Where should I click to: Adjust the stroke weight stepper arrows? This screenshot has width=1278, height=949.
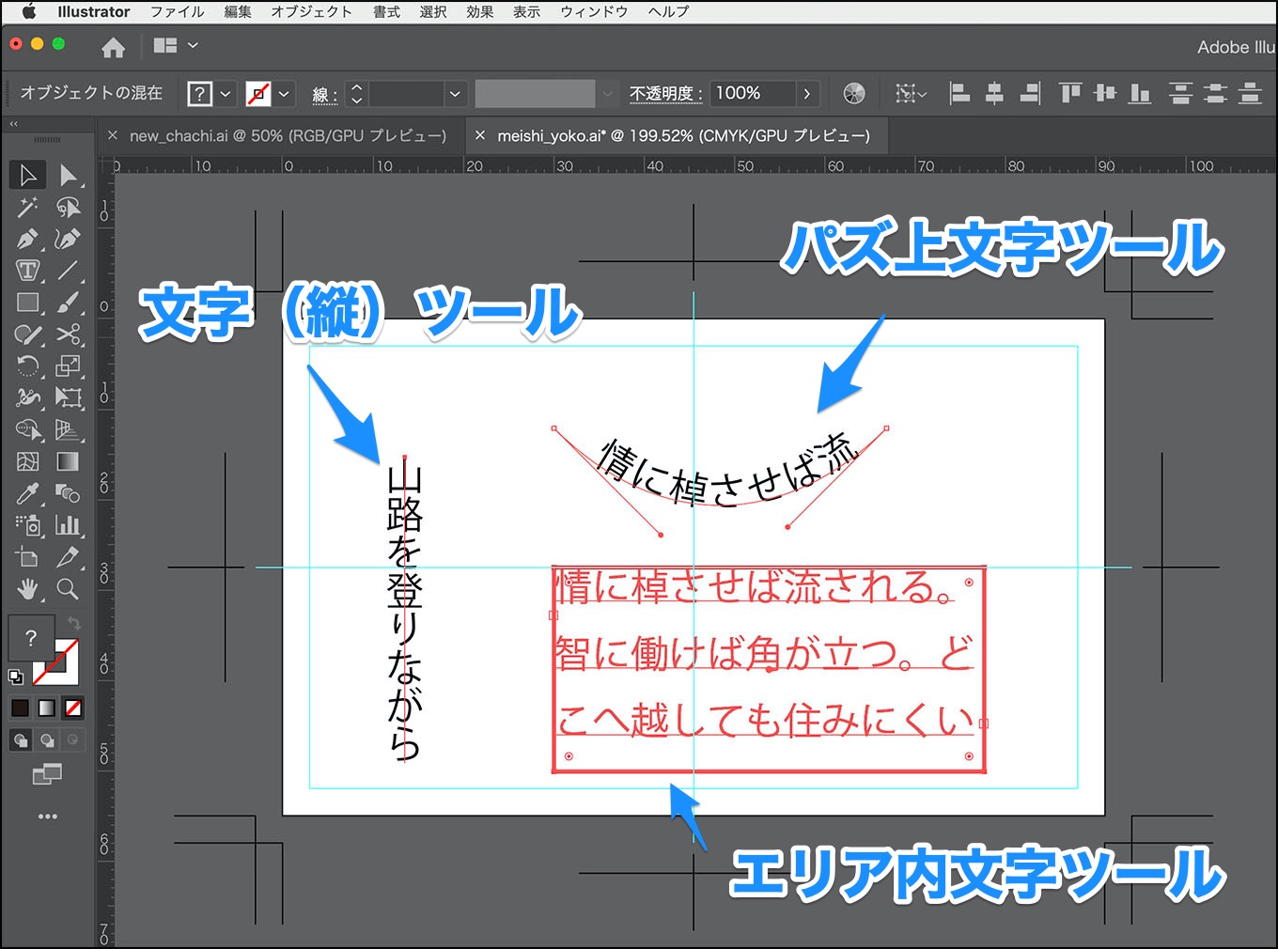(x=357, y=94)
